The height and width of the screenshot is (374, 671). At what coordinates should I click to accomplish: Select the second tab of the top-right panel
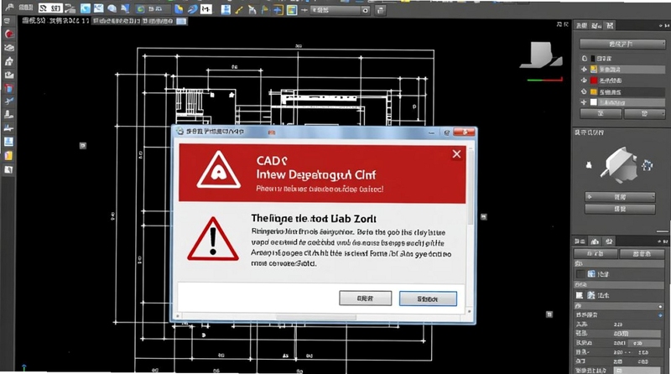(x=596, y=26)
